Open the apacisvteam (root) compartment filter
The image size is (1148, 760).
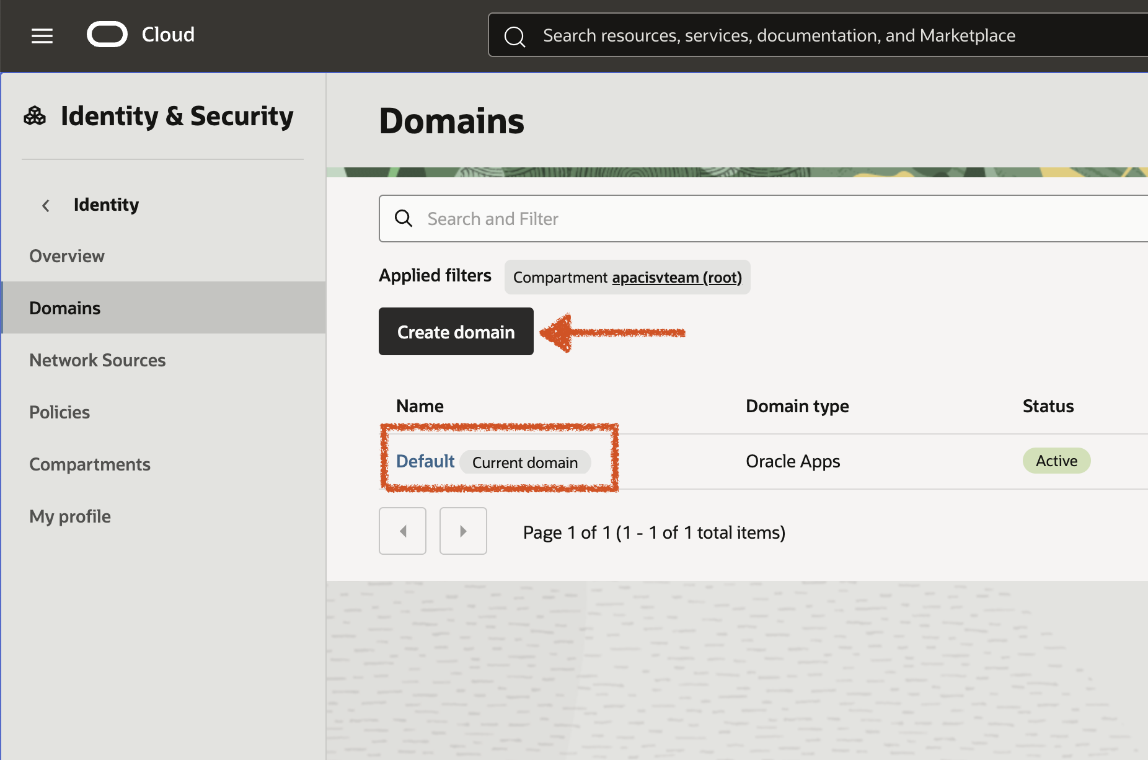(676, 277)
